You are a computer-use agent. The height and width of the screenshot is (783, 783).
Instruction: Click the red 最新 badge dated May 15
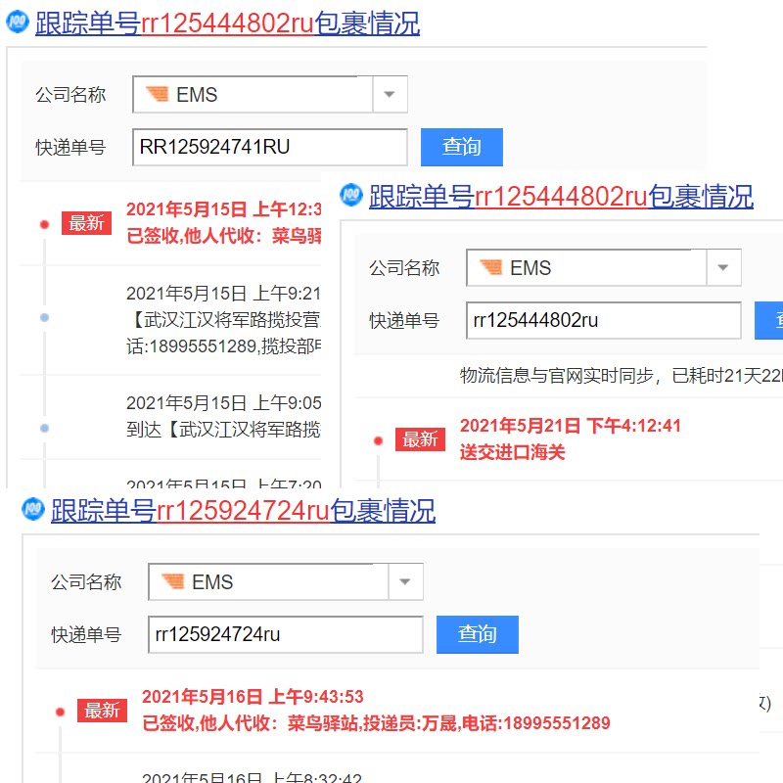[86, 223]
